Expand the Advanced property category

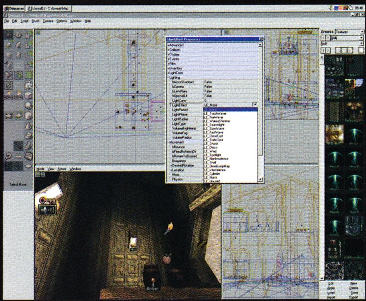coord(175,45)
